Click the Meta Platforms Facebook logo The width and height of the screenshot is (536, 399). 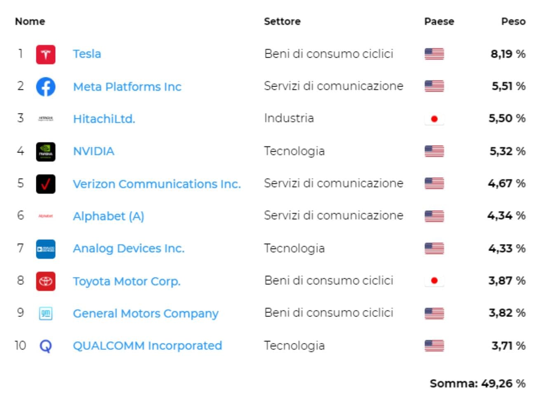pos(45,87)
